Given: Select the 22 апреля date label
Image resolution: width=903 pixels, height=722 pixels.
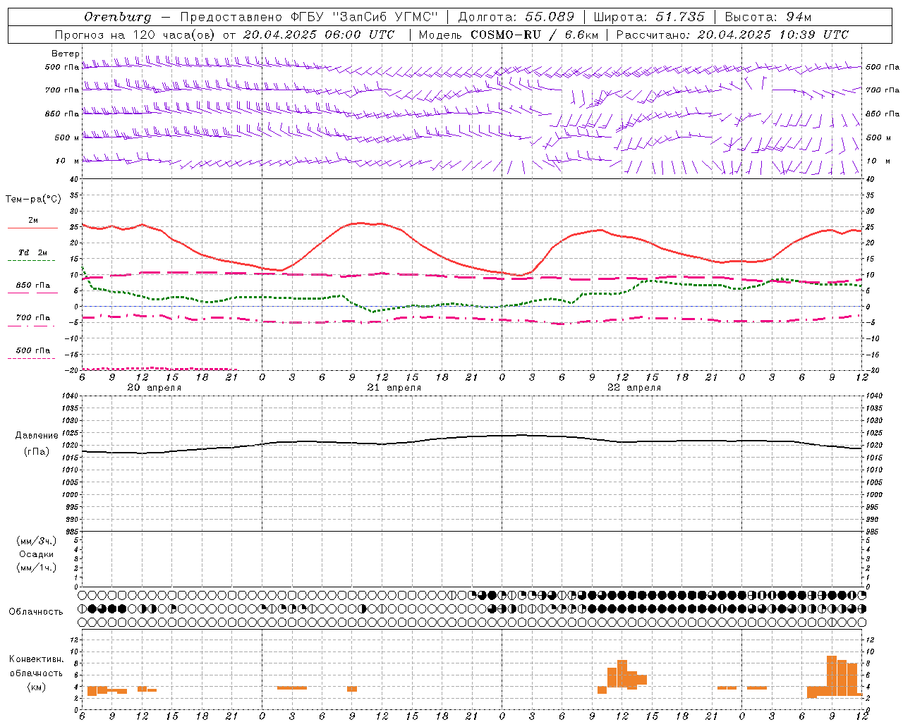Looking at the screenshot, I should 634,388.
